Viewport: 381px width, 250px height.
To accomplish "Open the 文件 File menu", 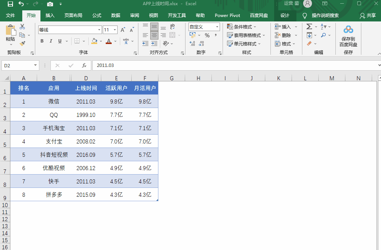I will (10, 16).
